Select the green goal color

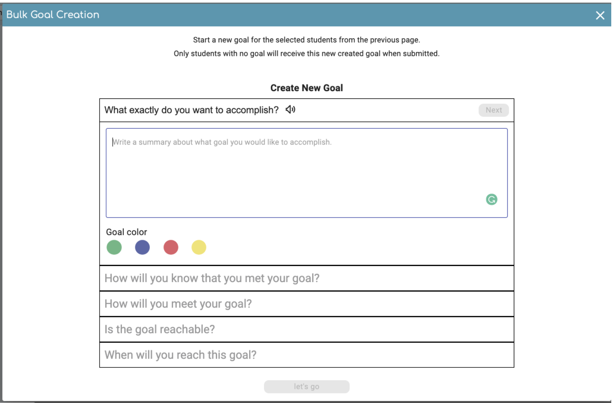click(x=114, y=247)
